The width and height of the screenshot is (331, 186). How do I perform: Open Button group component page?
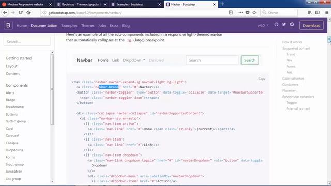tap(16, 121)
